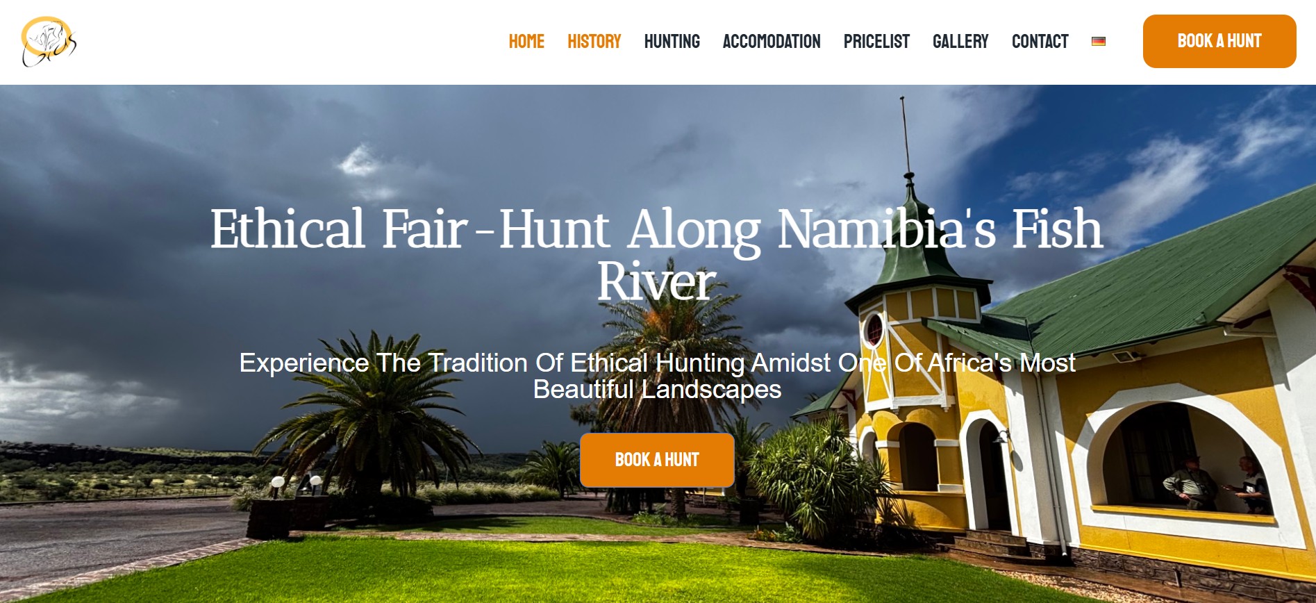Open the Home menu item
Screen dimensions: 1316x603
(526, 42)
